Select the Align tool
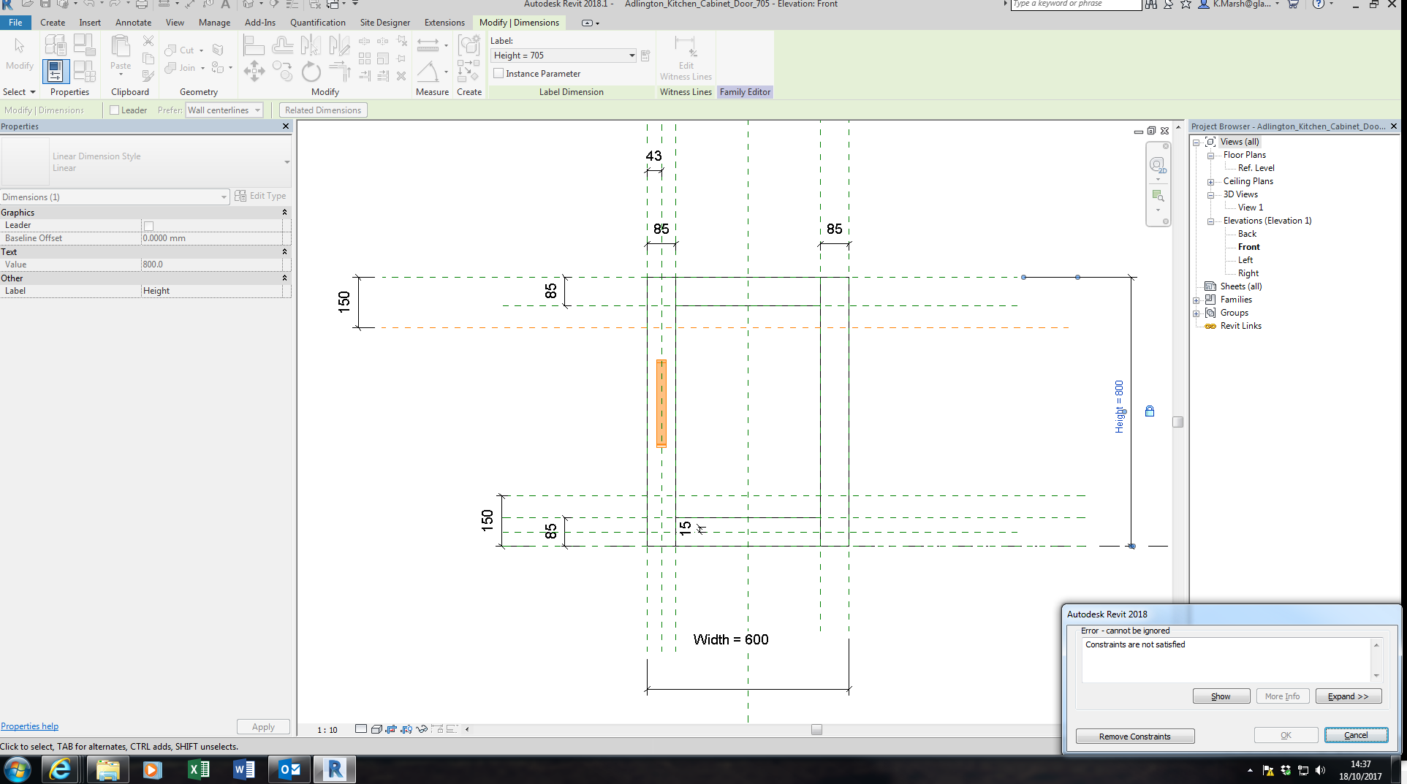Image resolution: width=1407 pixels, height=784 pixels. (x=254, y=45)
